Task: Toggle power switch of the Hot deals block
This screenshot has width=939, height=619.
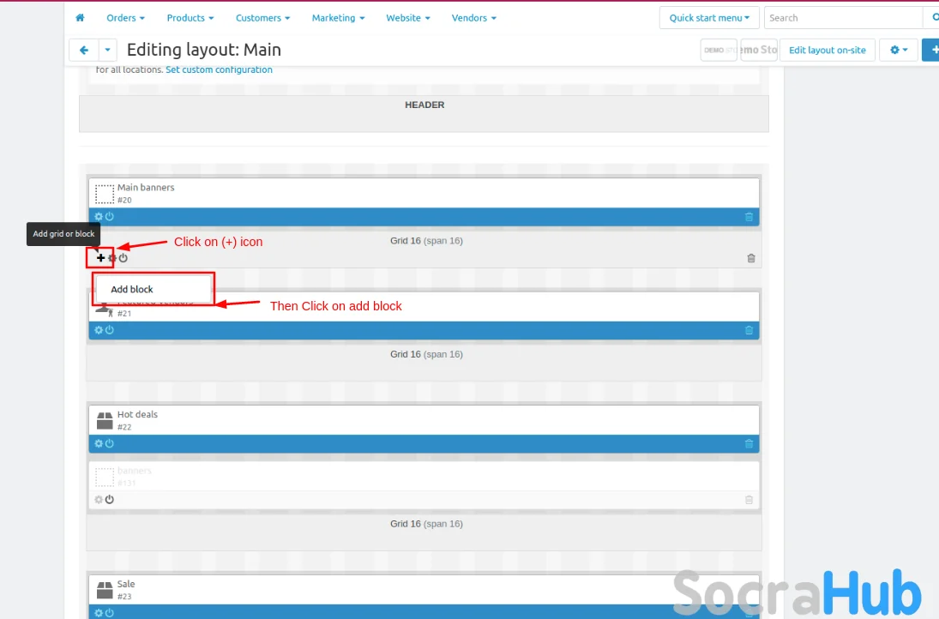Action: click(110, 443)
